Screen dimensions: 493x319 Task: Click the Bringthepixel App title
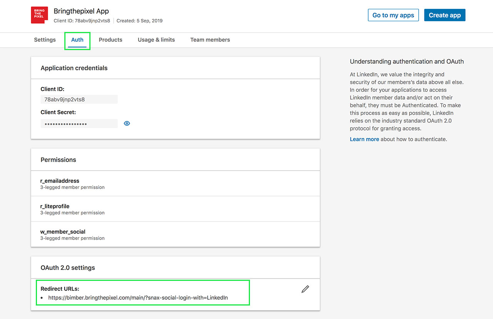pyautogui.click(x=81, y=11)
